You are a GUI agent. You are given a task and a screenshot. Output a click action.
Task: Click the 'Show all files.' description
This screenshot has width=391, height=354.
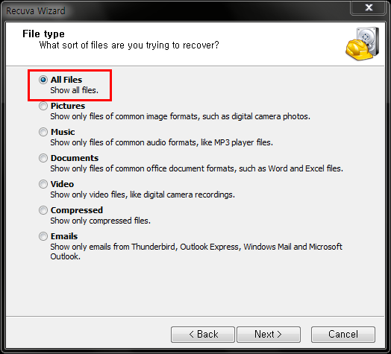[75, 90]
